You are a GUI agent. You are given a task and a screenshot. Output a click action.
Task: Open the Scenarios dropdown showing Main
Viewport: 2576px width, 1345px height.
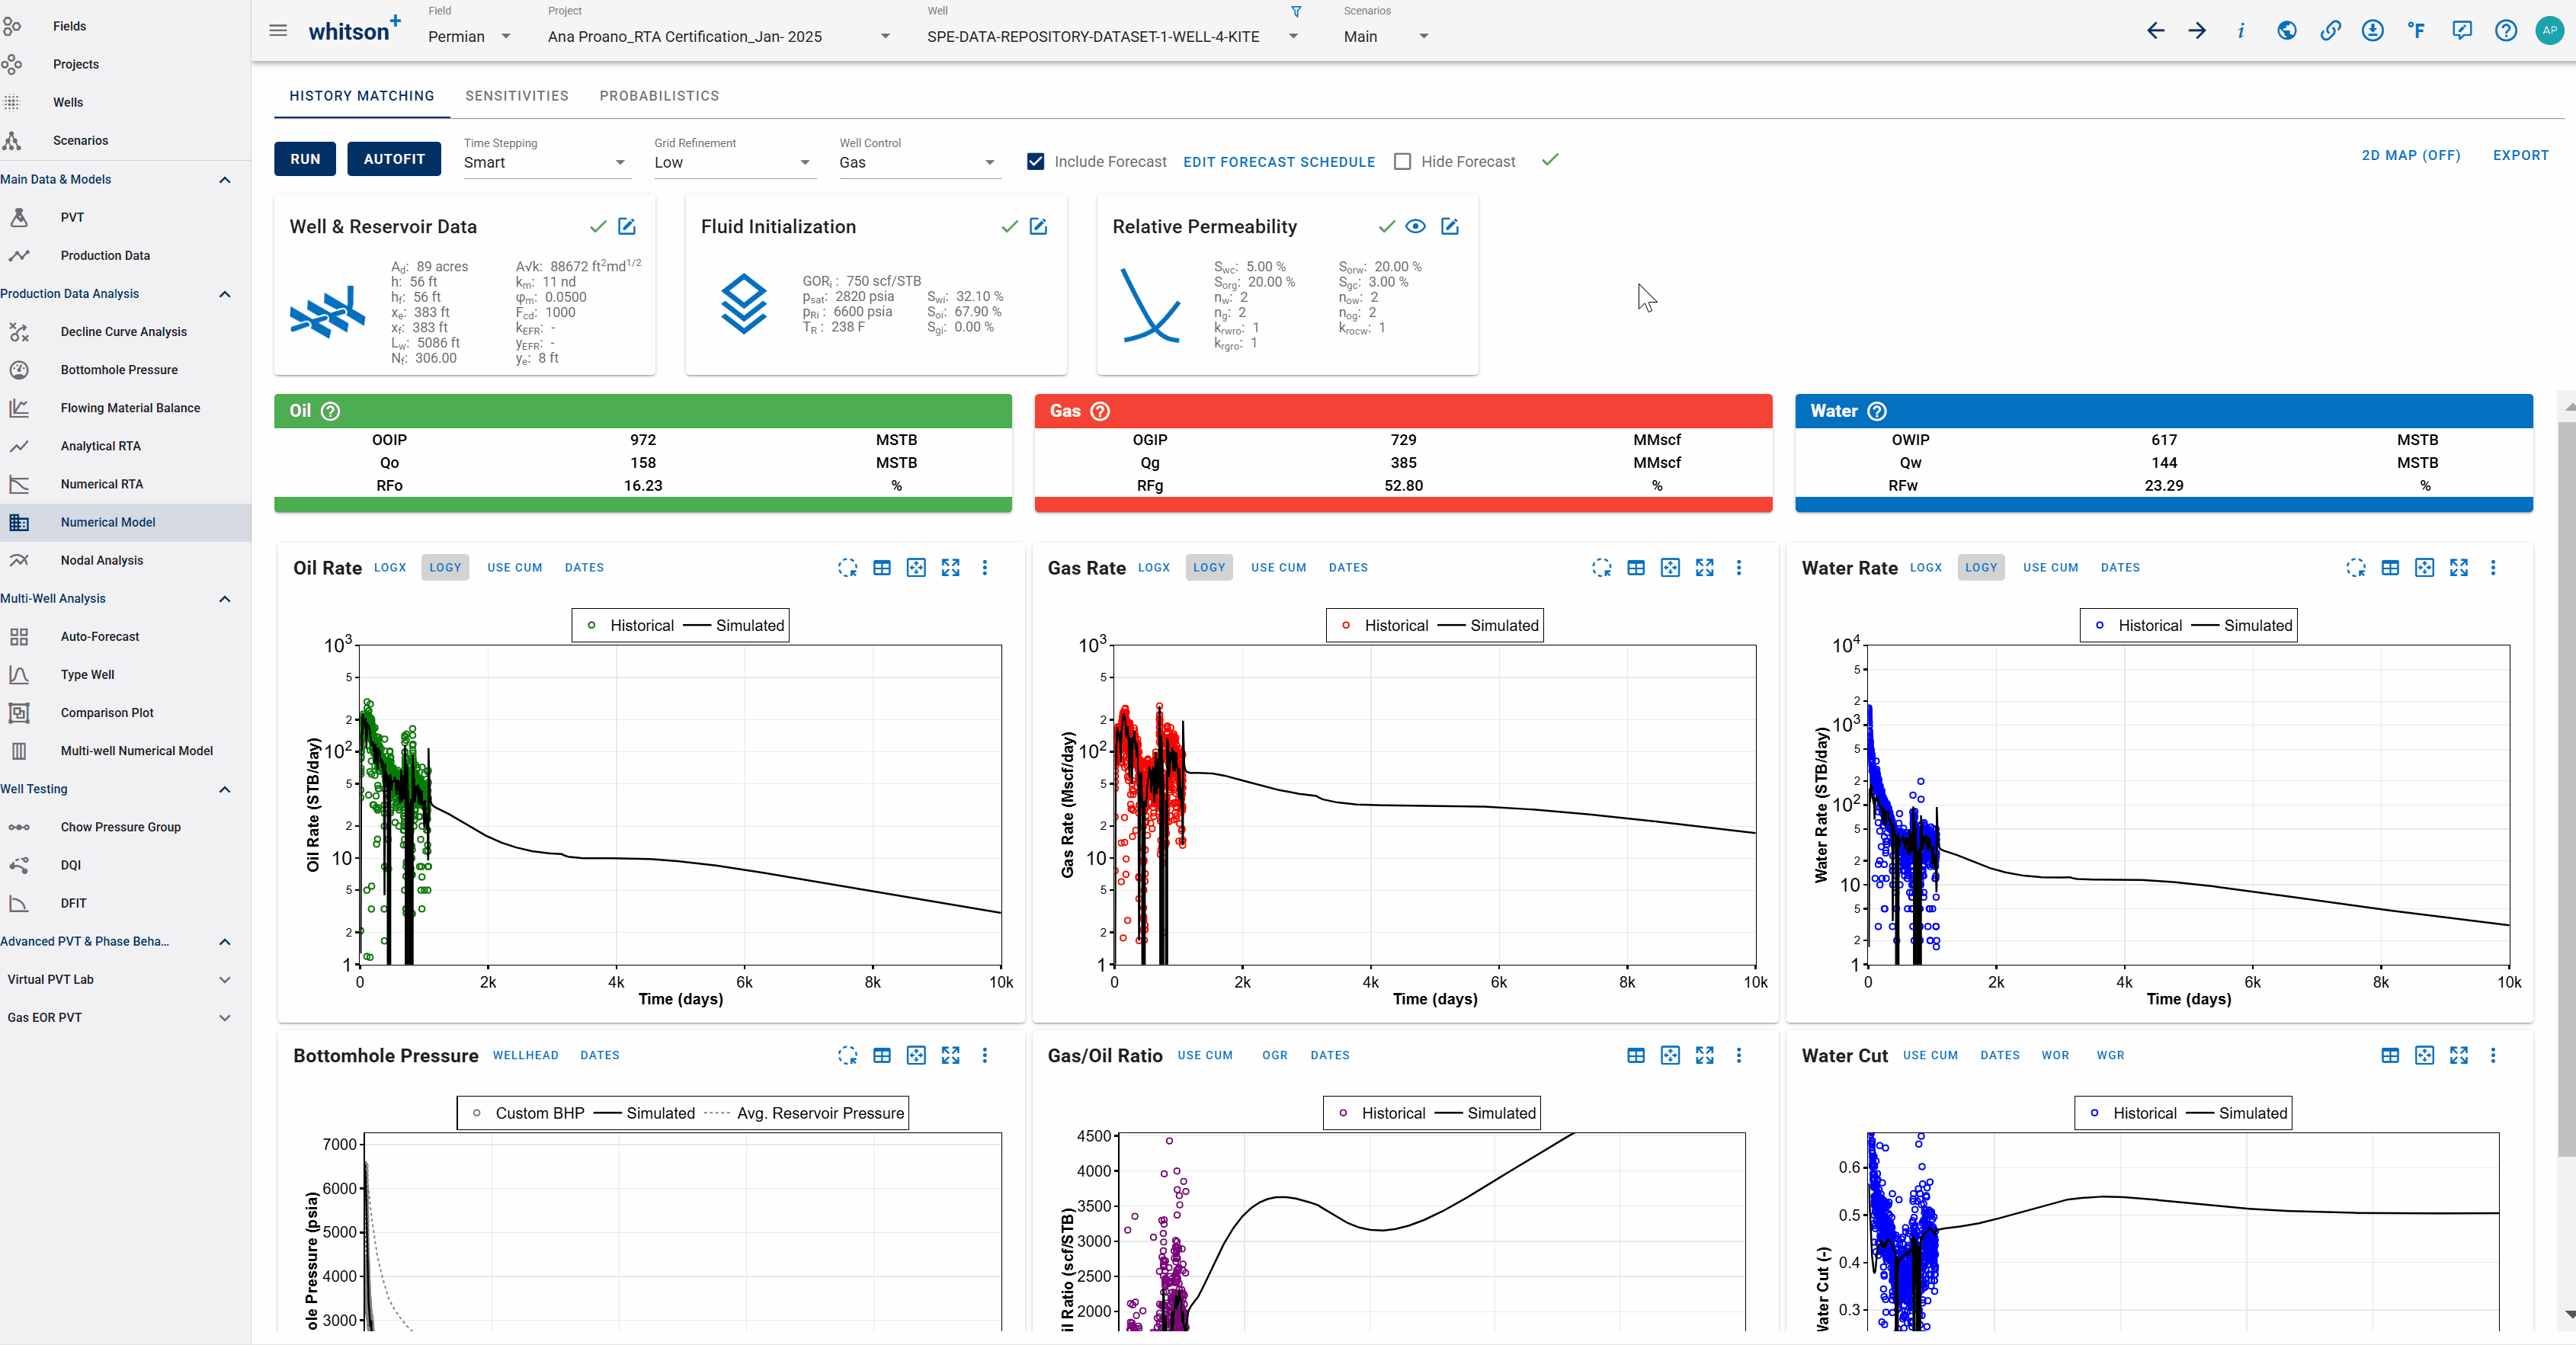coord(1386,37)
